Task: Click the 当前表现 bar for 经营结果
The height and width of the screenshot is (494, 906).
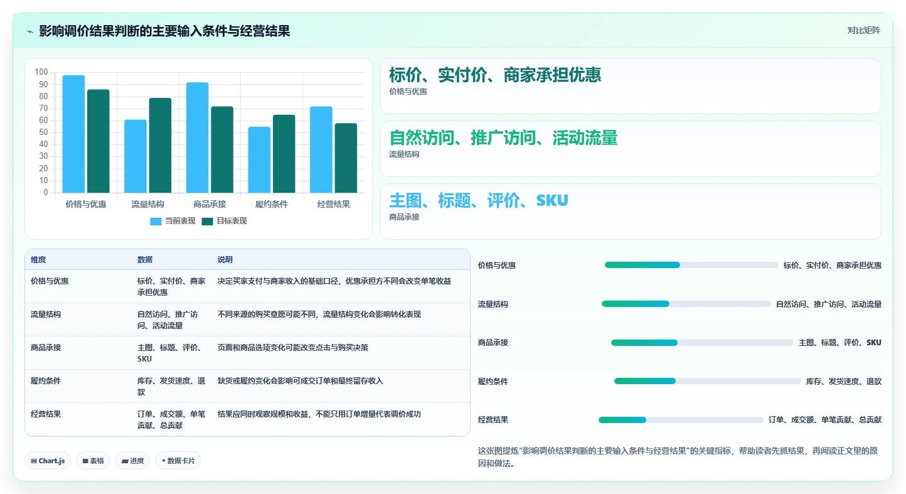Action: [321, 149]
